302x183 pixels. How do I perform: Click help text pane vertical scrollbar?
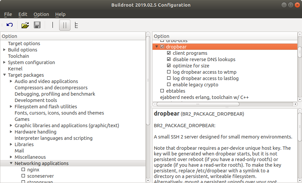(300, 127)
